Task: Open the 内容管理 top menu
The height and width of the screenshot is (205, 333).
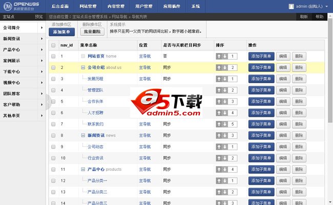Action: click(x=116, y=6)
